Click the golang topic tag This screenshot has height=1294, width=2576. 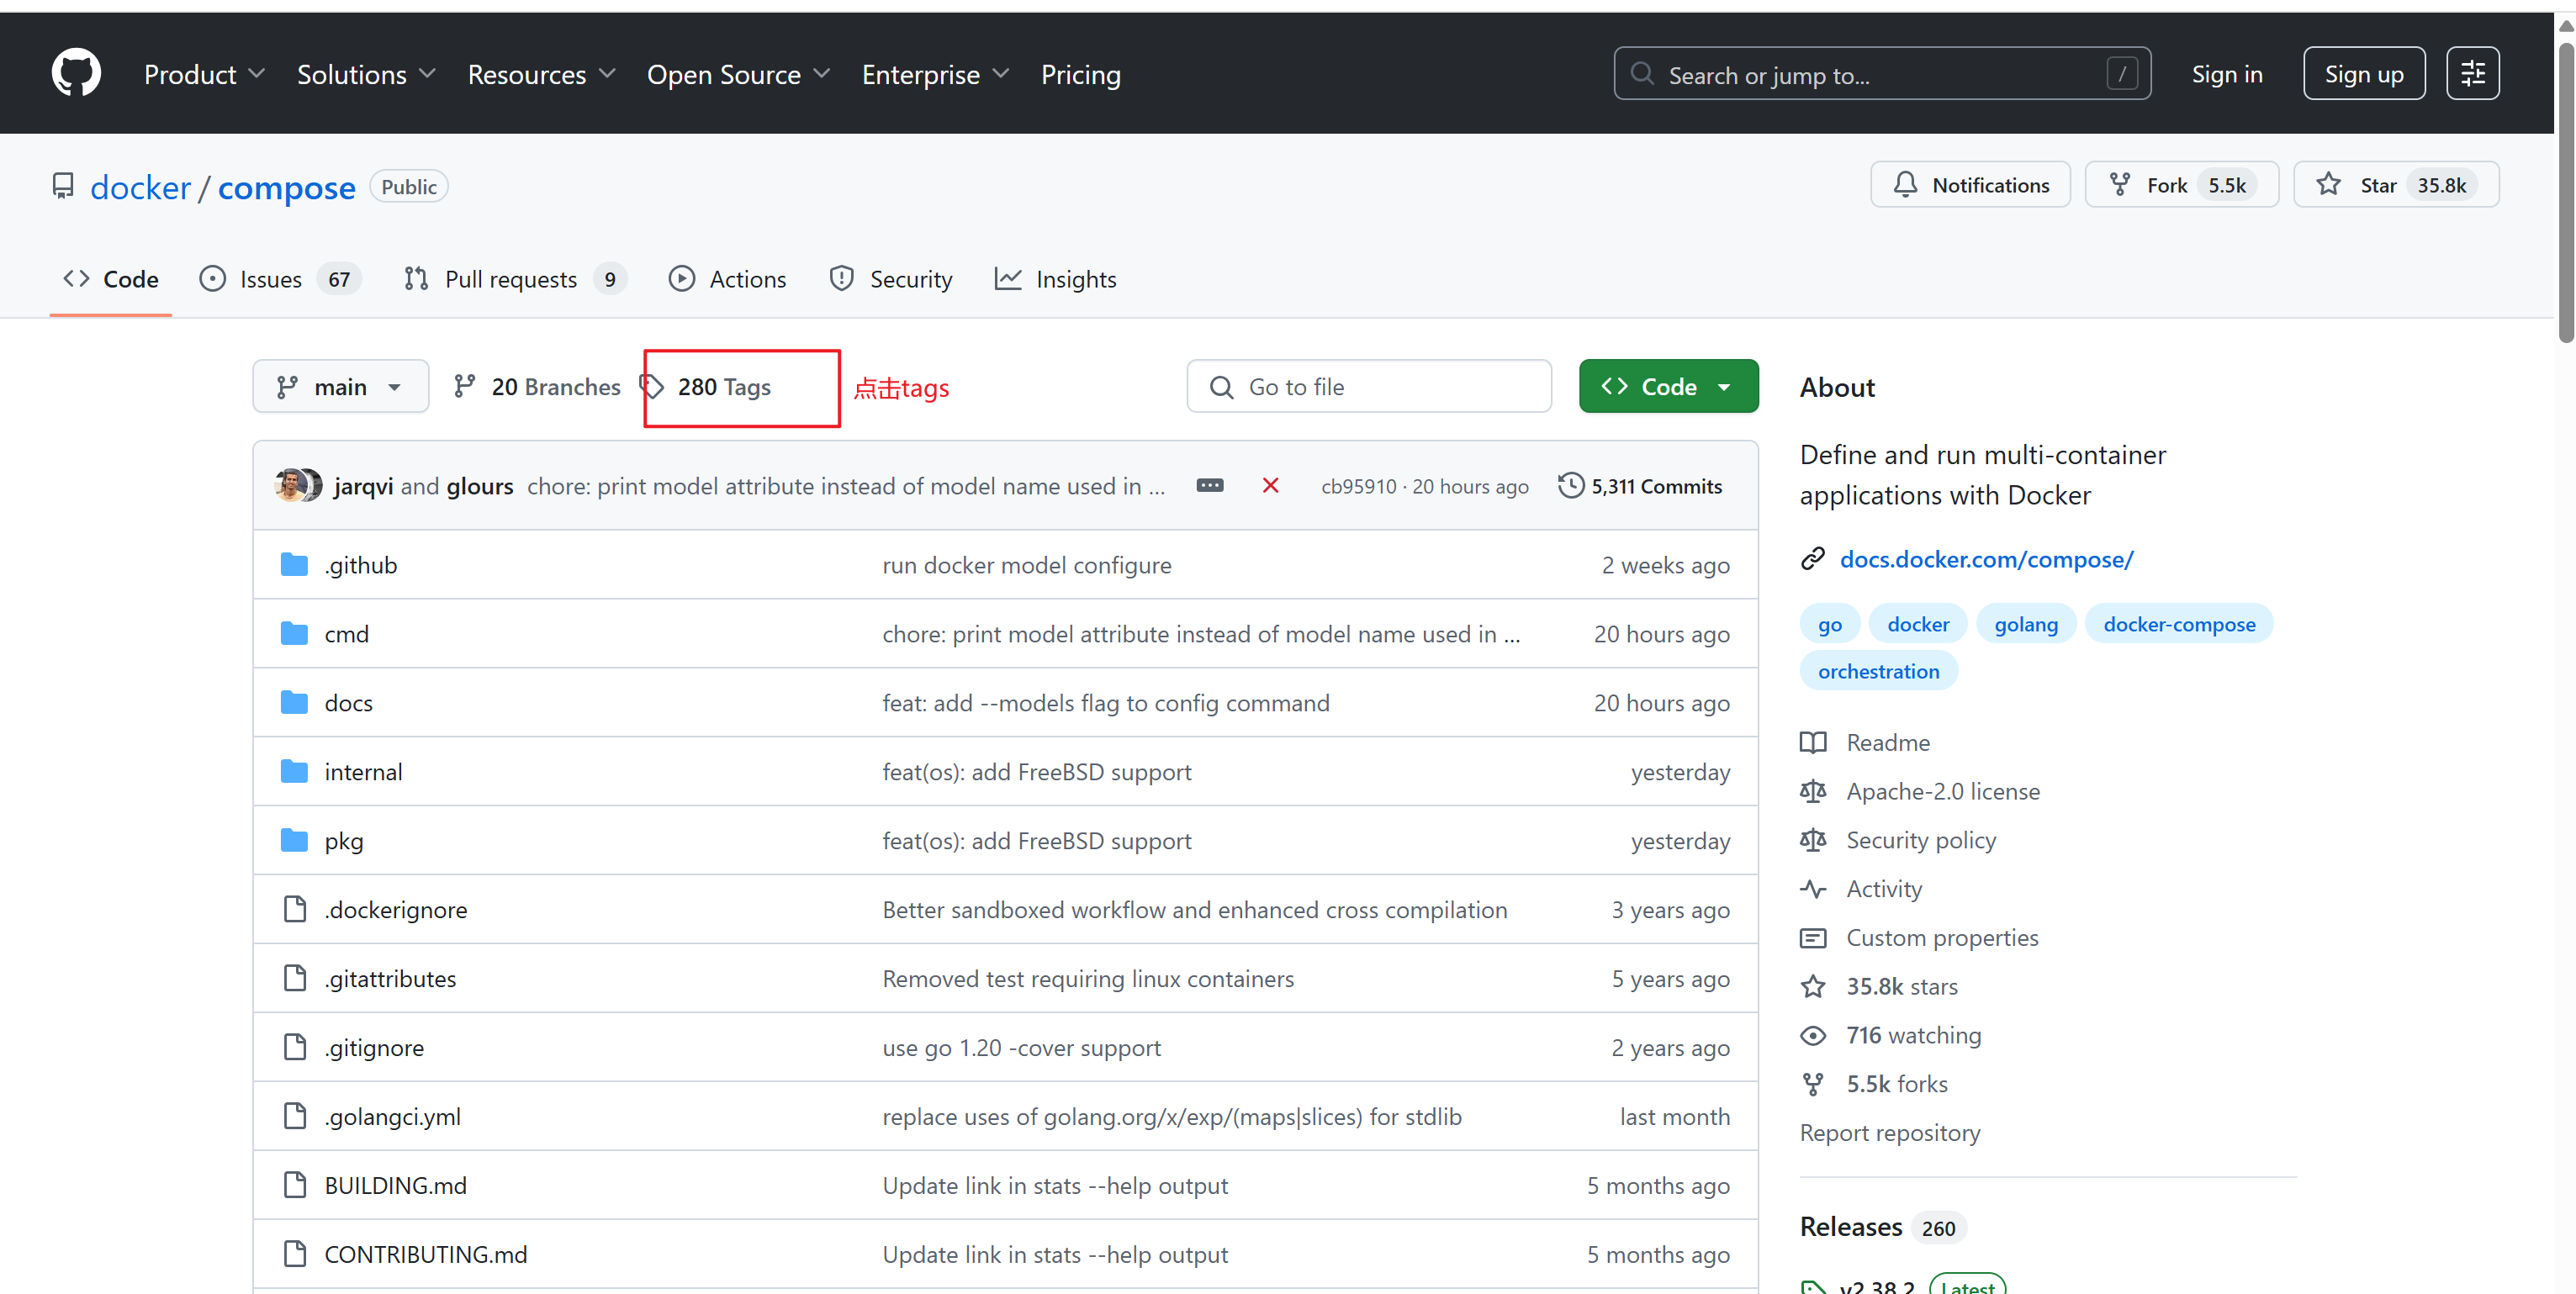click(2026, 624)
